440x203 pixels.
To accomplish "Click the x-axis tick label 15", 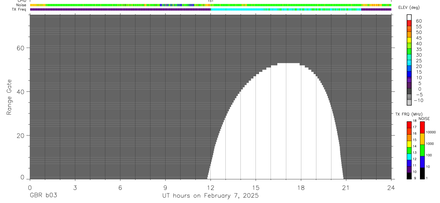I will tap(256, 187).
